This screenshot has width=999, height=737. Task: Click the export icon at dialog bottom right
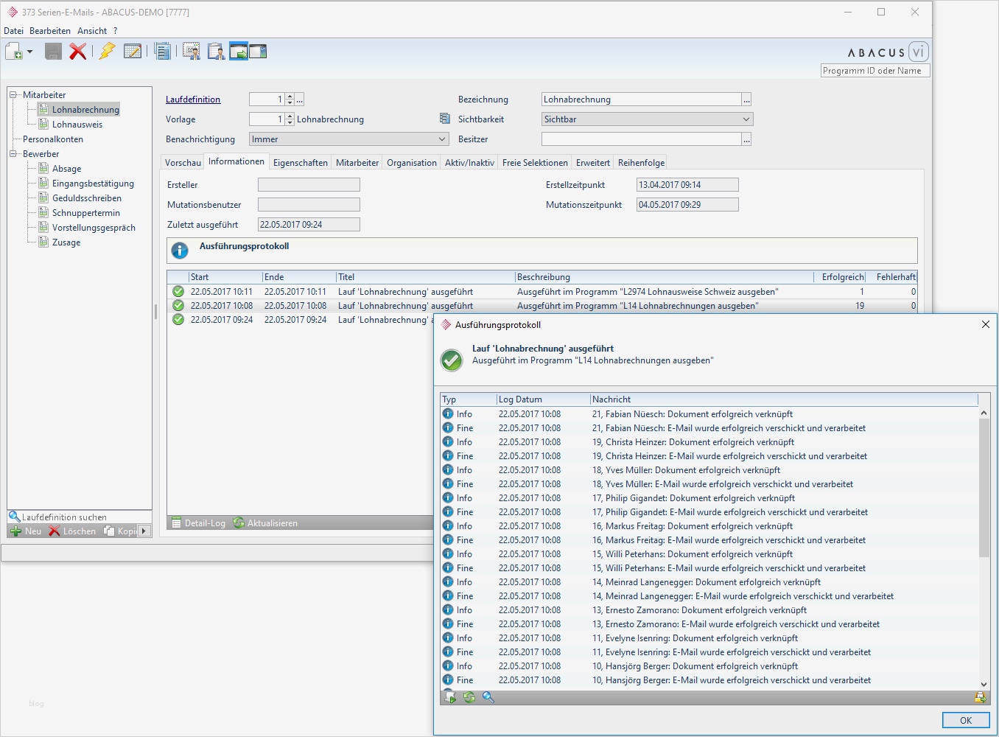pos(980,697)
